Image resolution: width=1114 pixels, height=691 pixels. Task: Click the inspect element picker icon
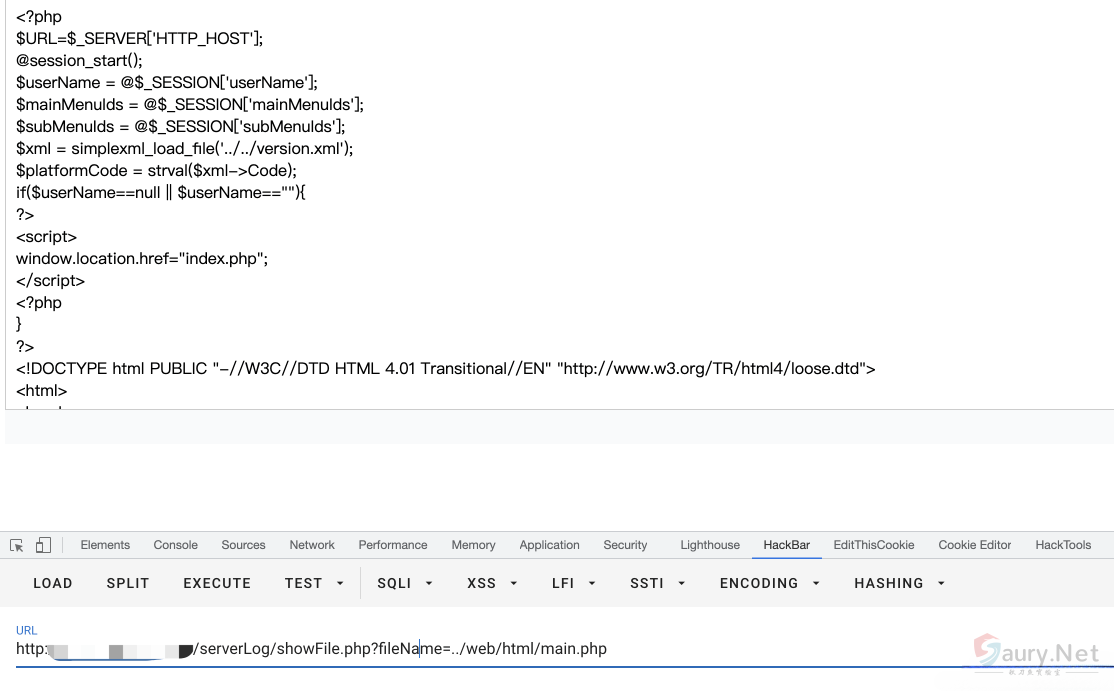(x=16, y=545)
